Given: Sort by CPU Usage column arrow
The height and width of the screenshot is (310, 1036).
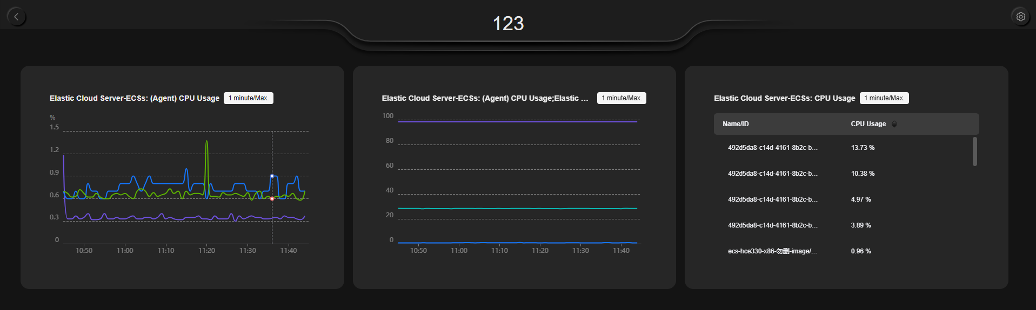Looking at the screenshot, I should [894, 124].
